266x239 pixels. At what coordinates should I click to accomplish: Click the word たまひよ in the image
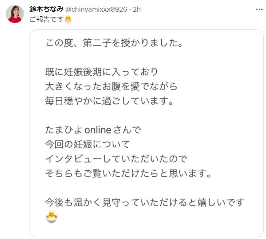pyautogui.click(x=64, y=129)
